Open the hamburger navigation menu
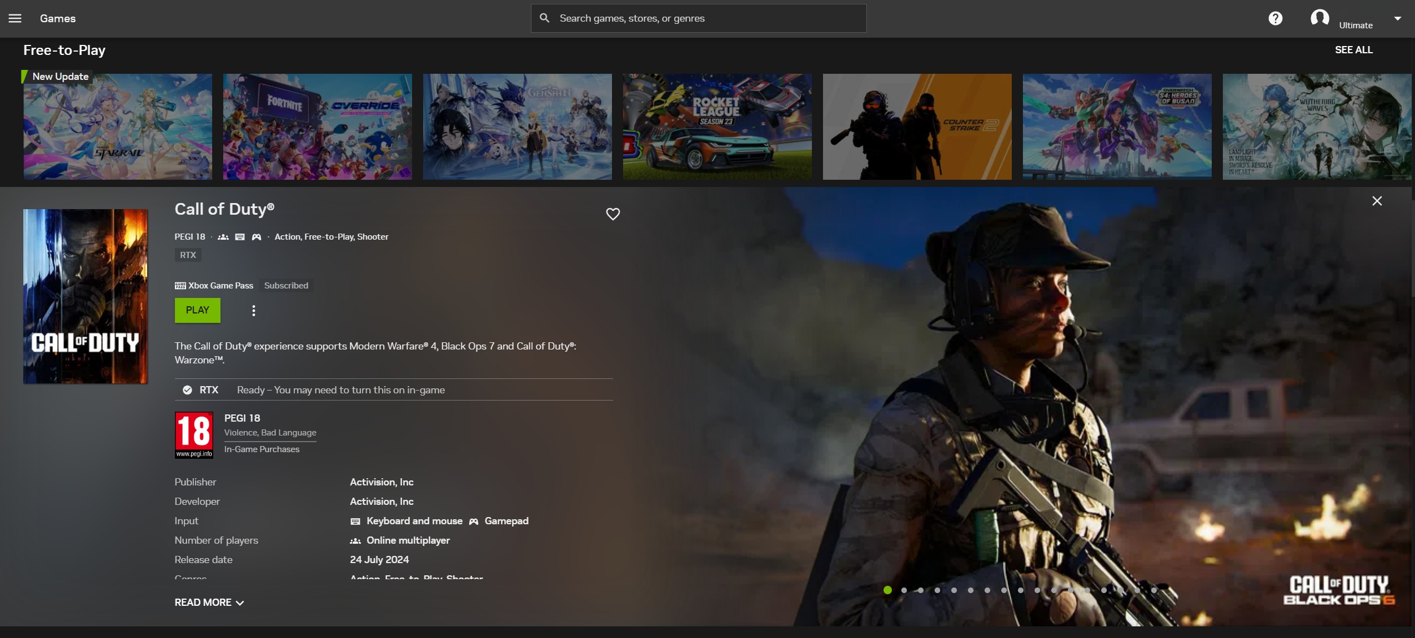The width and height of the screenshot is (1415, 638). point(15,18)
